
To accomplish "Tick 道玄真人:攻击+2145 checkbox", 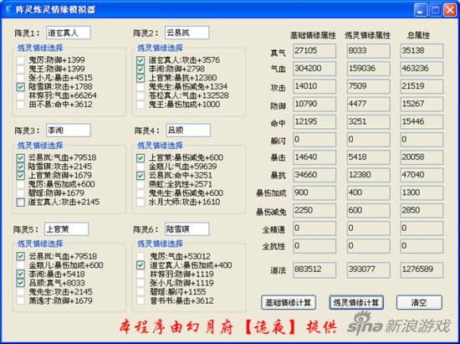I will (x=21, y=203).
